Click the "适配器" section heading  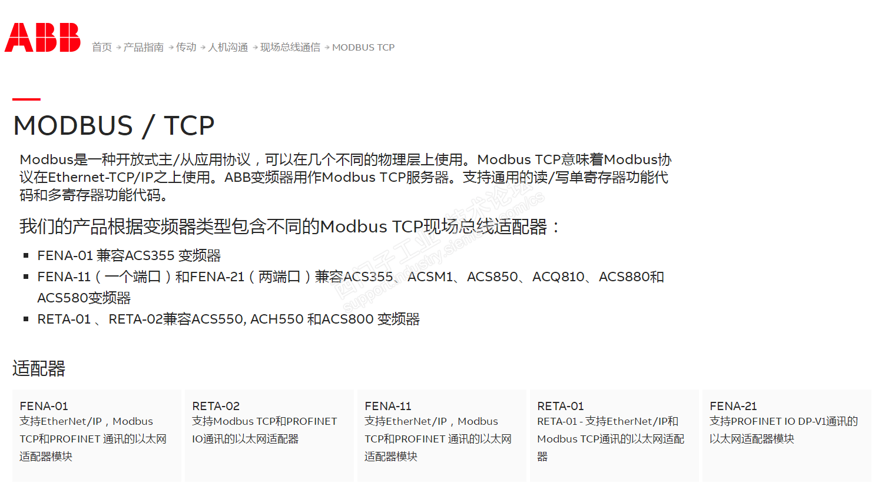pos(39,368)
